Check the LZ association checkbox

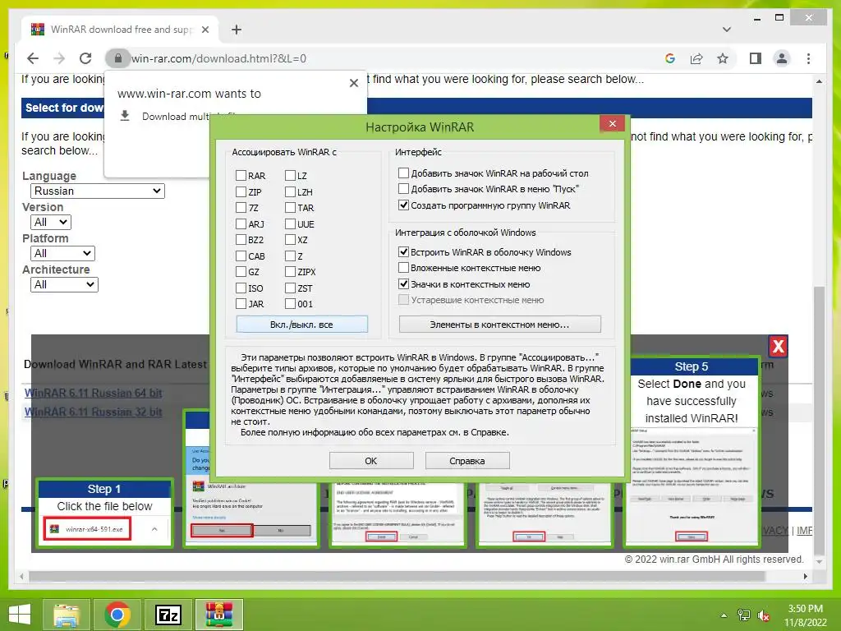(x=290, y=176)
